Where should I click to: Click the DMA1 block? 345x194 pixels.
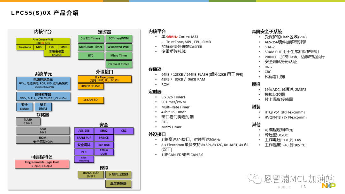pyautogui.click(x=43, y=107)
